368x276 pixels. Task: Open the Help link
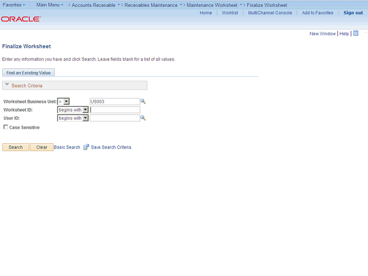pyautogui.click(x=344, y=33)
